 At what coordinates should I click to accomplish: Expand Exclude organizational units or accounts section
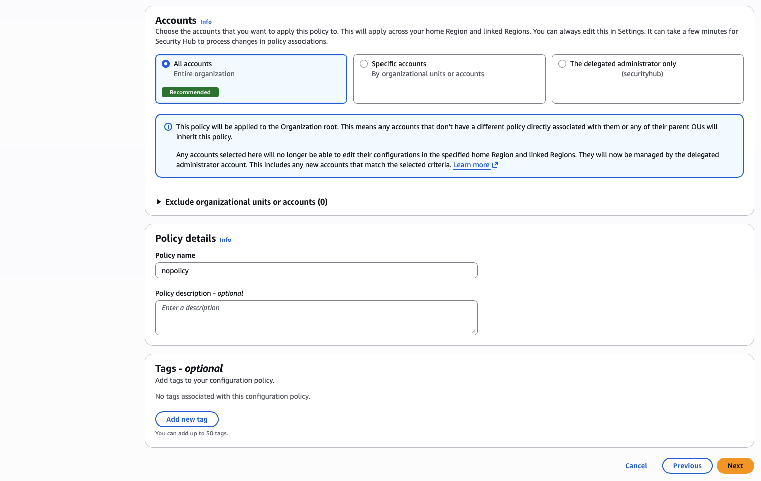click(x=246, y=202)
